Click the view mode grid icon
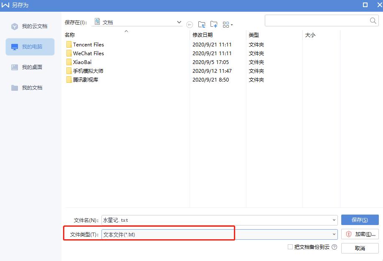The image size is (383, 261). 226,24
